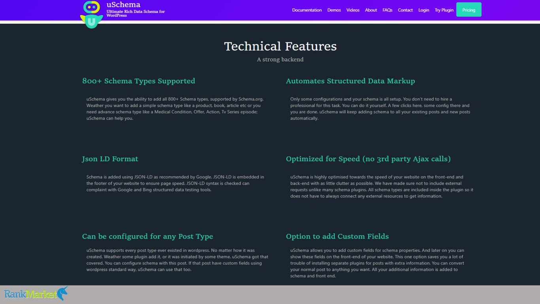Click 'Can be configured for any Post Type'

pyautogui.click(x=147, y=236)
